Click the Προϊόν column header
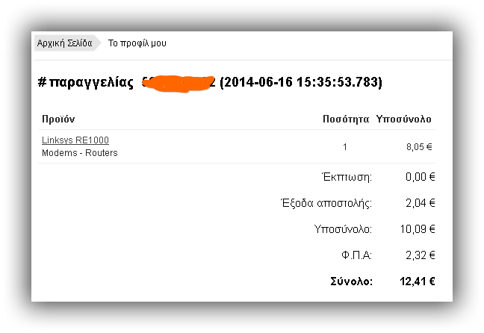484x333 pixels. coord(58,119)
